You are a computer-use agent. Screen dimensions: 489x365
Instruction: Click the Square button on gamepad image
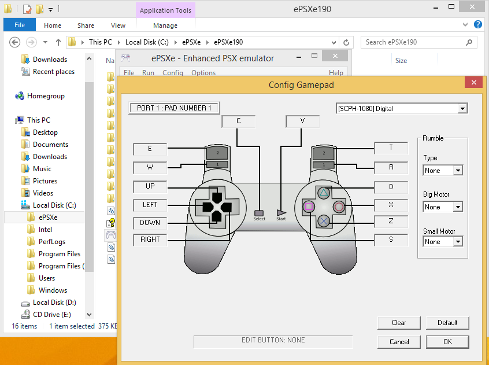coord(309,207)
